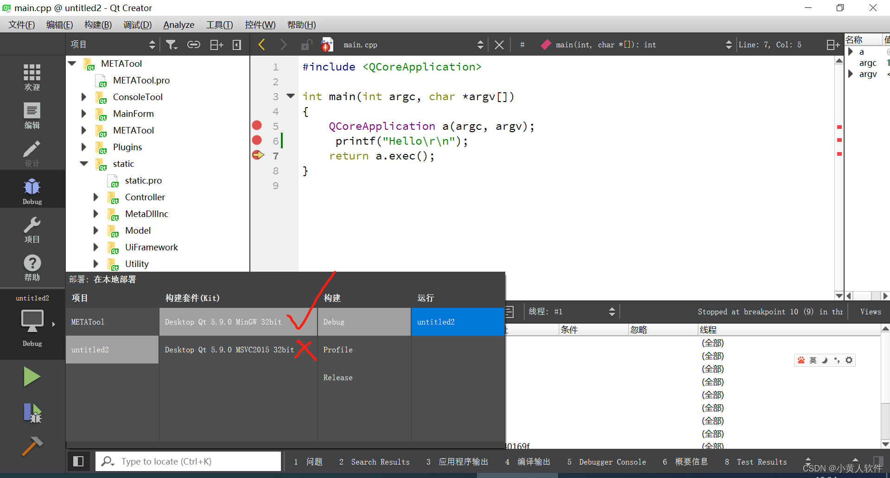Expand the Controller folder in the project tree
This screenshot has height=478, width=890.
pos(96,197)
